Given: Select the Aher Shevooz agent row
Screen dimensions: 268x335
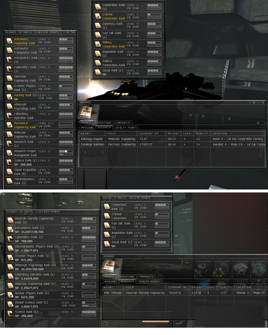Looking at the screenshot, I should click(x=185, y=293).
